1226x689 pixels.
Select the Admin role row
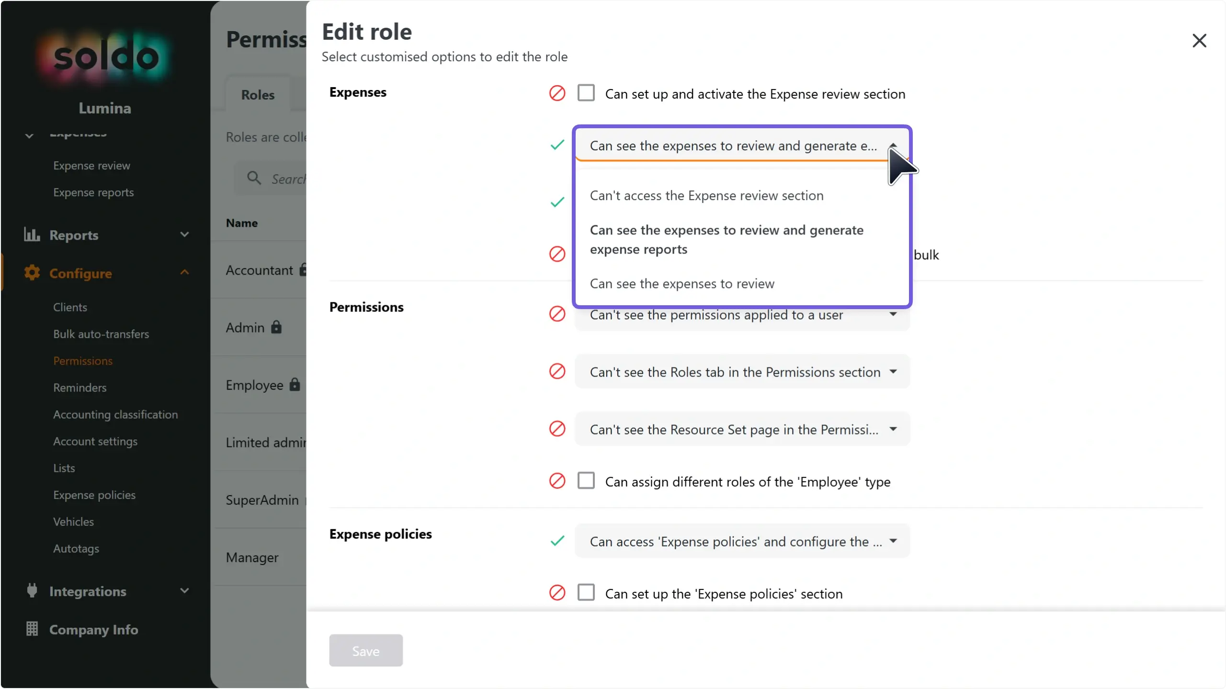pos(260,328)
